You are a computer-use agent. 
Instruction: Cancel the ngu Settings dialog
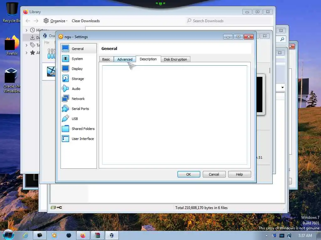click(x=214, y=174)
